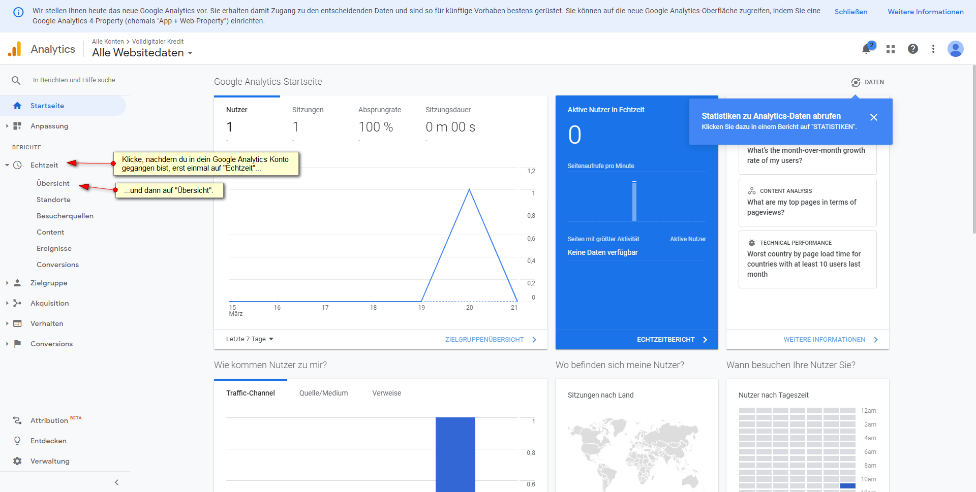Select the Sitzungsdauer metric tab
The image size is (976, 492).
point(450,120)
